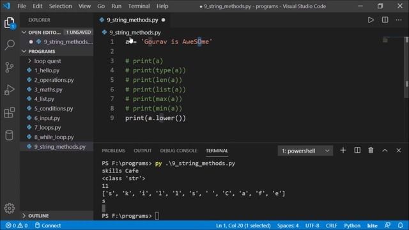Click the terminal prompt input line
This screenshot has height=230, width=409.
157,216
